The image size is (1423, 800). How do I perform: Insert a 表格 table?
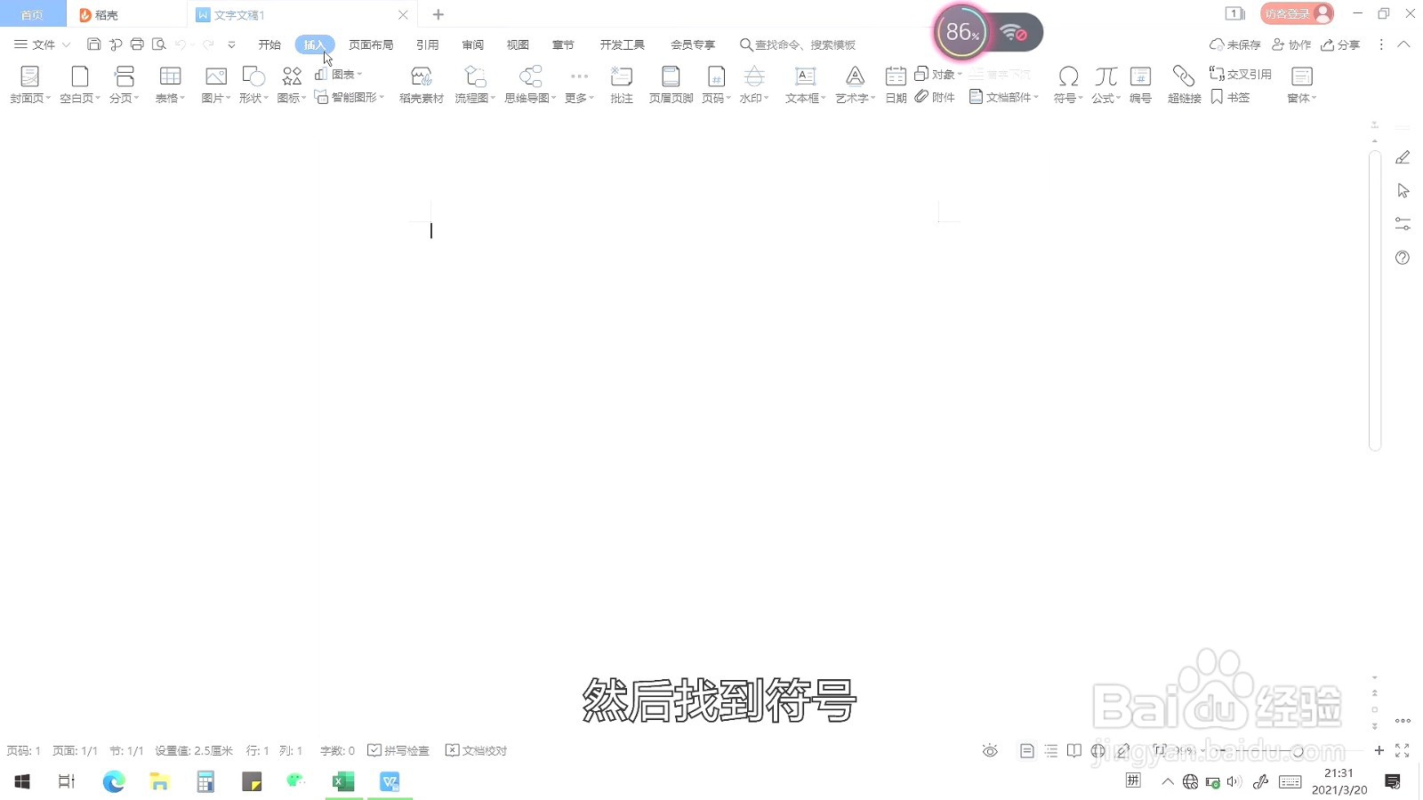[x=170, y=84]
